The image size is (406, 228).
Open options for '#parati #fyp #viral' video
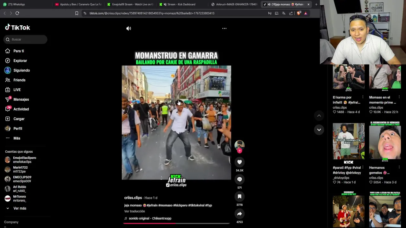point(363,168)
